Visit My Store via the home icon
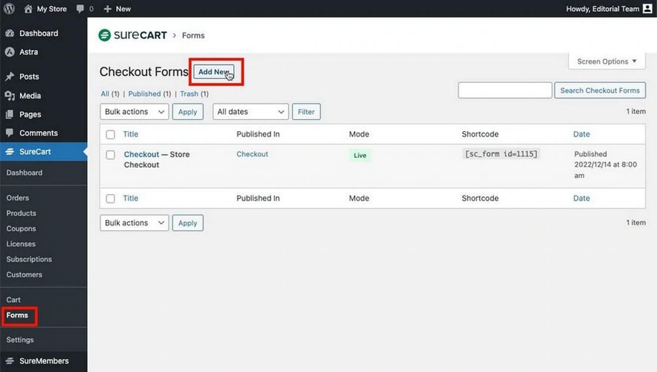The height and width of the screenshot is (372, 657). point(28,9)
